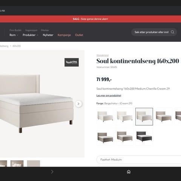Click the search products input field
The width and height of the screenshot is (181, 181).
[152, 32]
